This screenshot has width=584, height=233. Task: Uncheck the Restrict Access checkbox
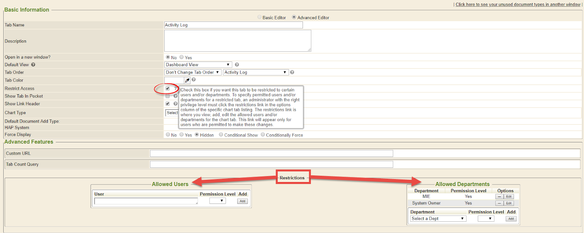(168, 88)
